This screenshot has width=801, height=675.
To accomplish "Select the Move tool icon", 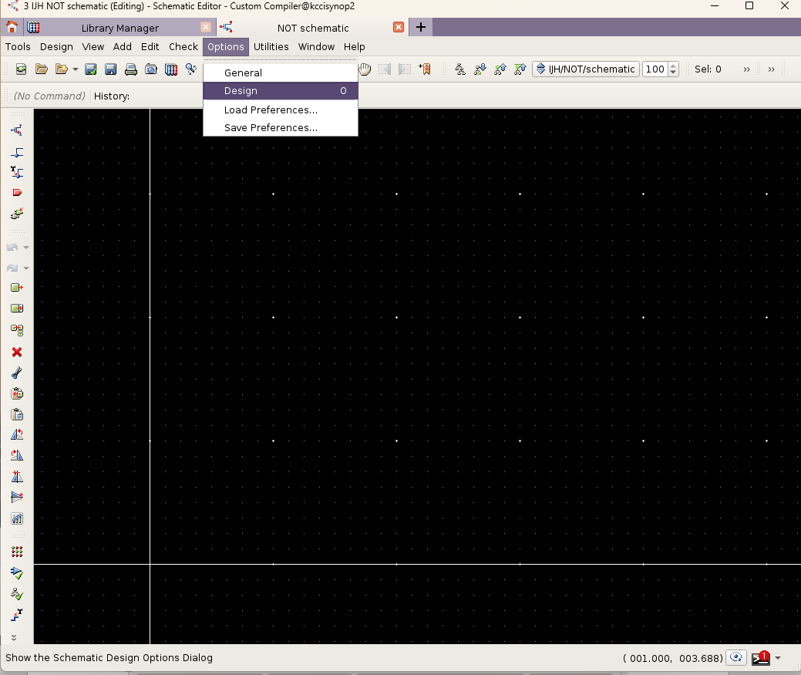I will [x=17, y=288].
